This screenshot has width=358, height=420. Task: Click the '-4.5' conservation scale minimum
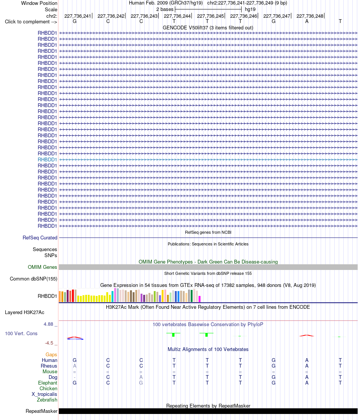click(49, 343)
